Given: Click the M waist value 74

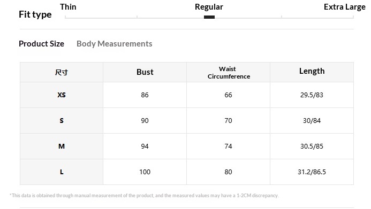Looking at the screenshot, I should pos(228,146).
